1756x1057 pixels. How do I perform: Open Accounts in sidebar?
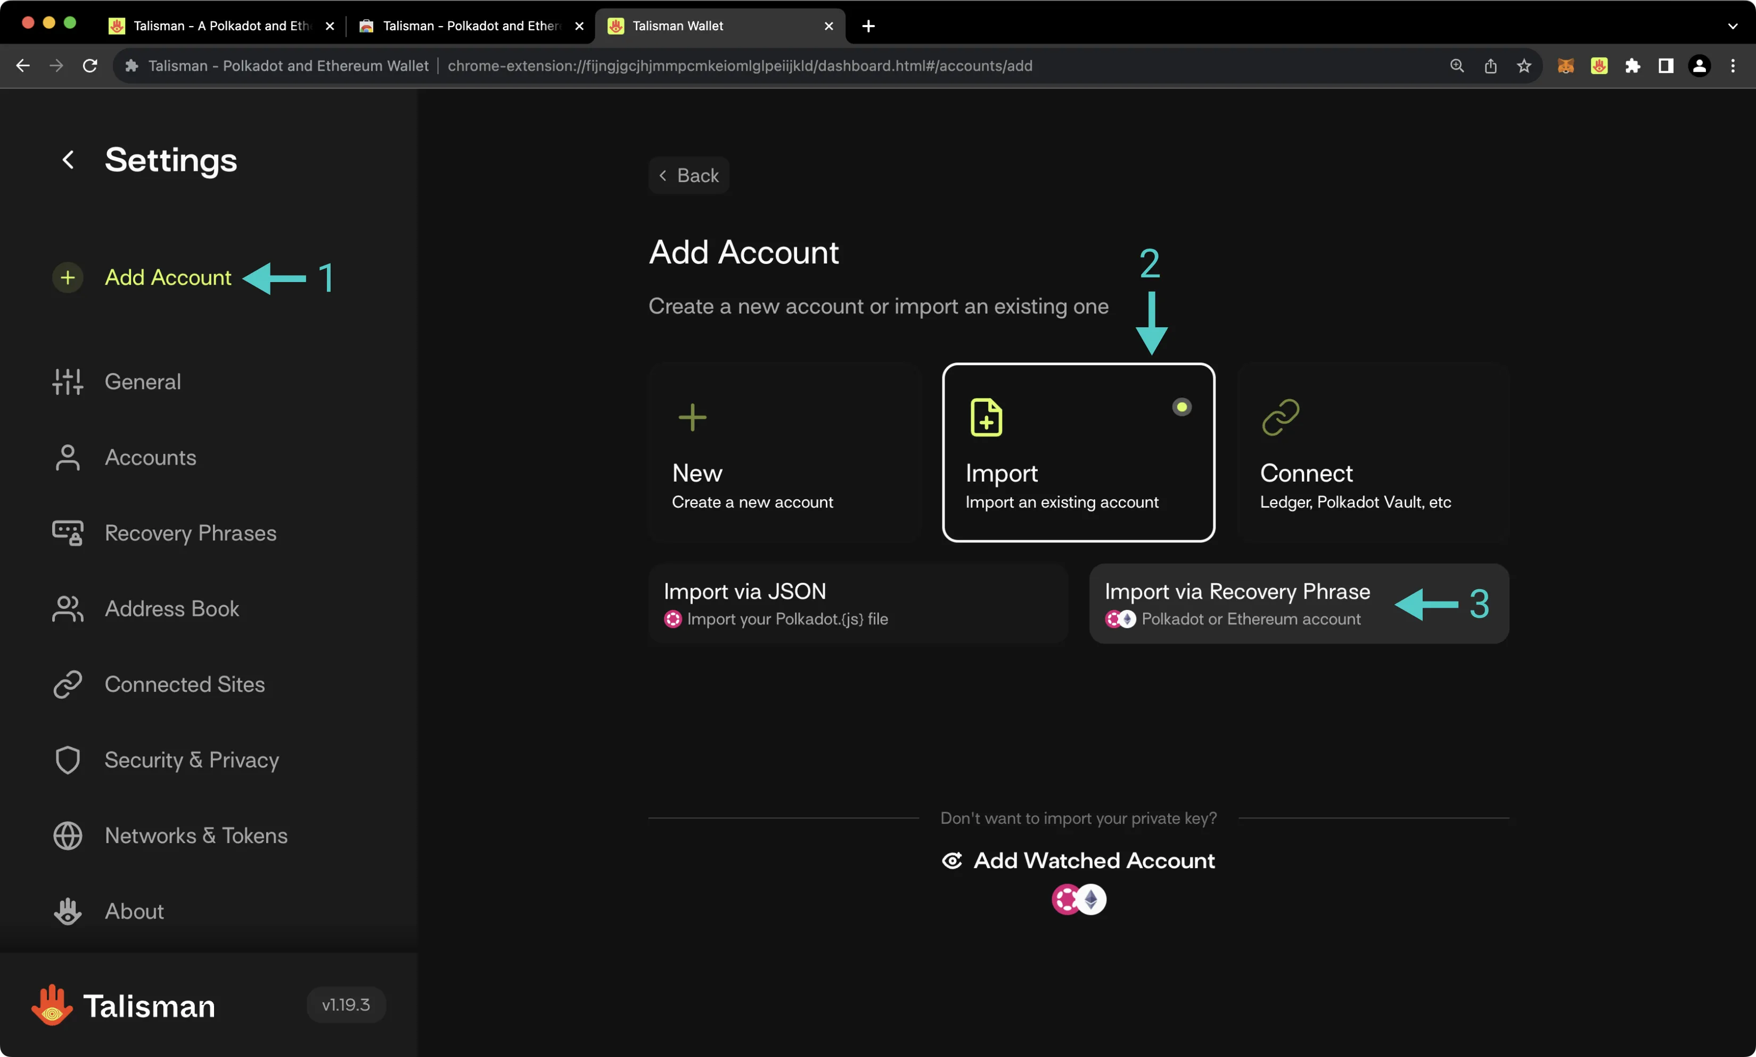tap(150, 457)
